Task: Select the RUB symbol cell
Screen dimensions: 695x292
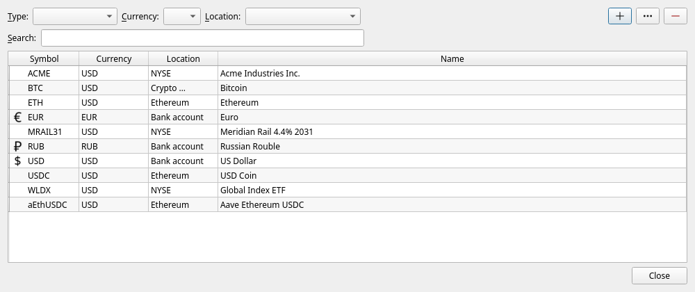Action: 44,146
